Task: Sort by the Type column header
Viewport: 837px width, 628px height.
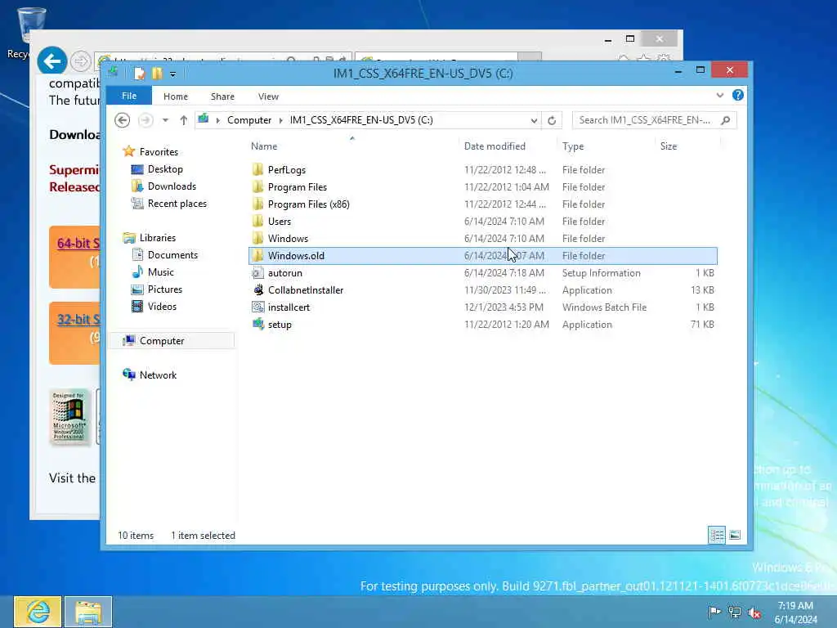Action: (573, 146)
